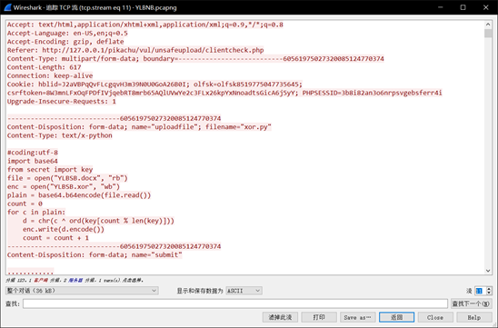The image size is (498, 328).
Task: Click the filename="xor.py" Content-Disposition line
Action: pyautogui.click(x=139, y=127)
